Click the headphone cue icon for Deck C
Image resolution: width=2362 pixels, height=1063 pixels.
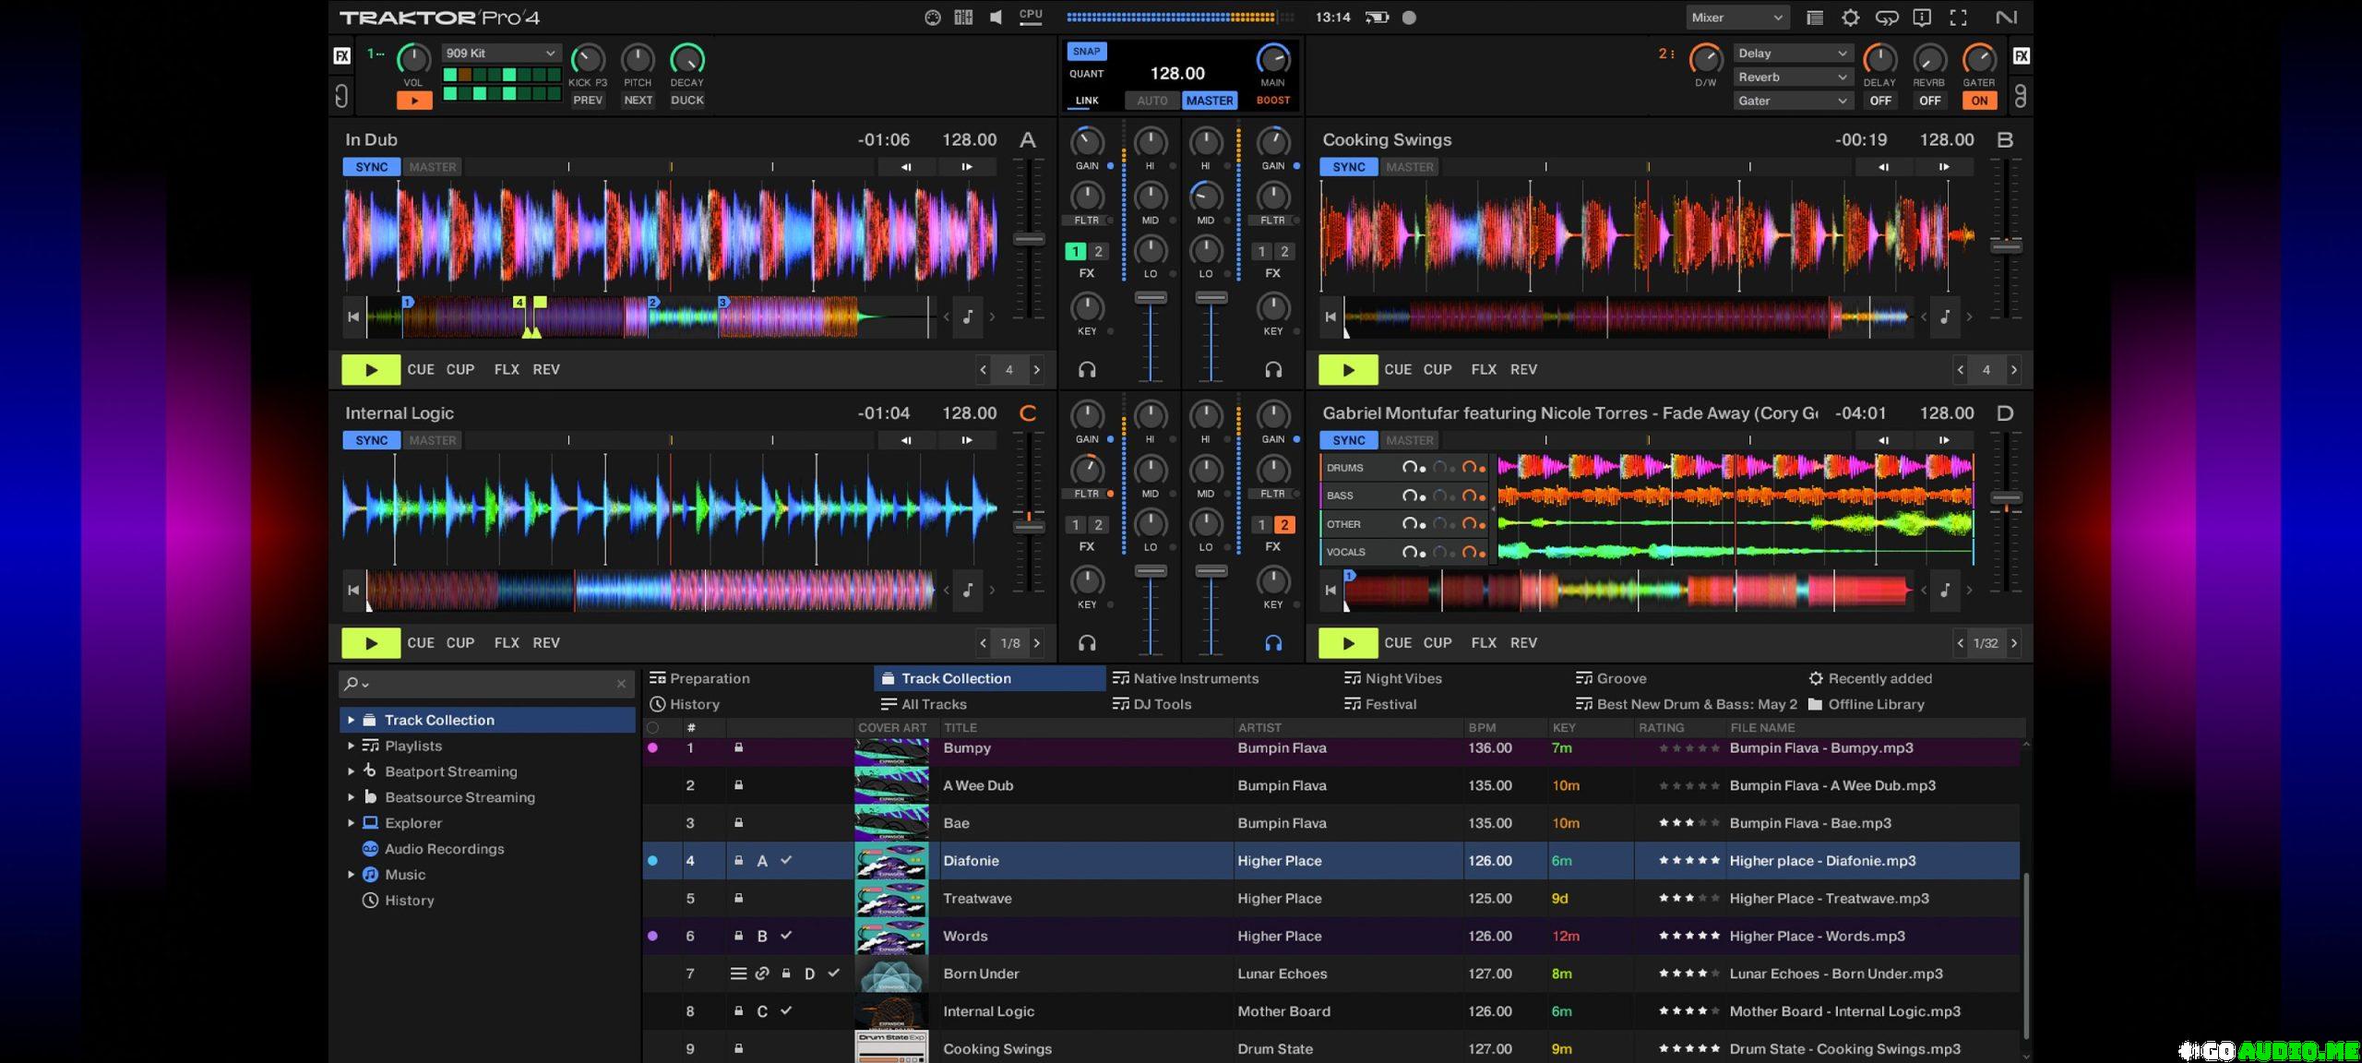pyautogui.click(x=1087, y=643)
